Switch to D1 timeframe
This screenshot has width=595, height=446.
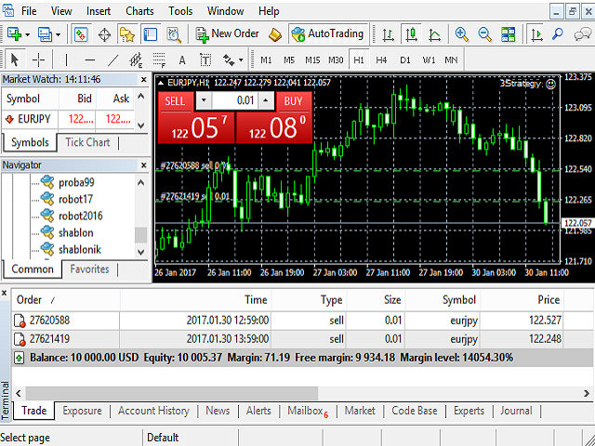(405, 59)
